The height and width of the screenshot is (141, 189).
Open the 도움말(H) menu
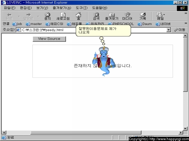click(100, 8)
